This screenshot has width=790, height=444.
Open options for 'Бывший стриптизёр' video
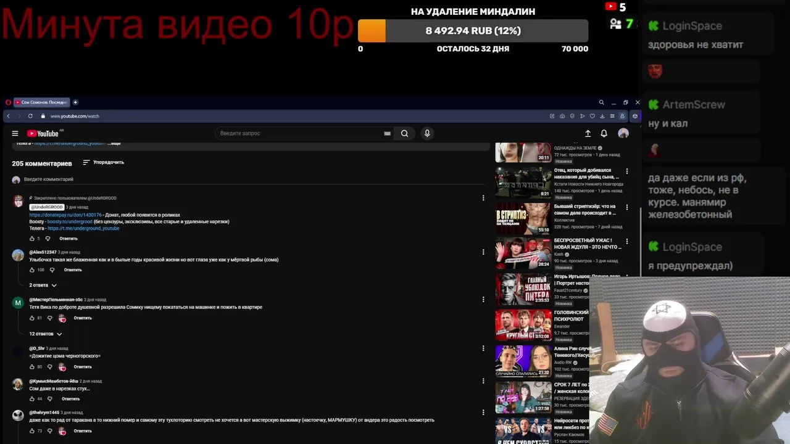(x=627, y=207)
